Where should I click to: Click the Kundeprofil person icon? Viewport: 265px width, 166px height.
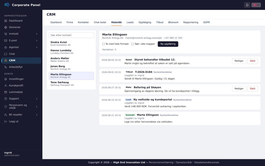6,86
